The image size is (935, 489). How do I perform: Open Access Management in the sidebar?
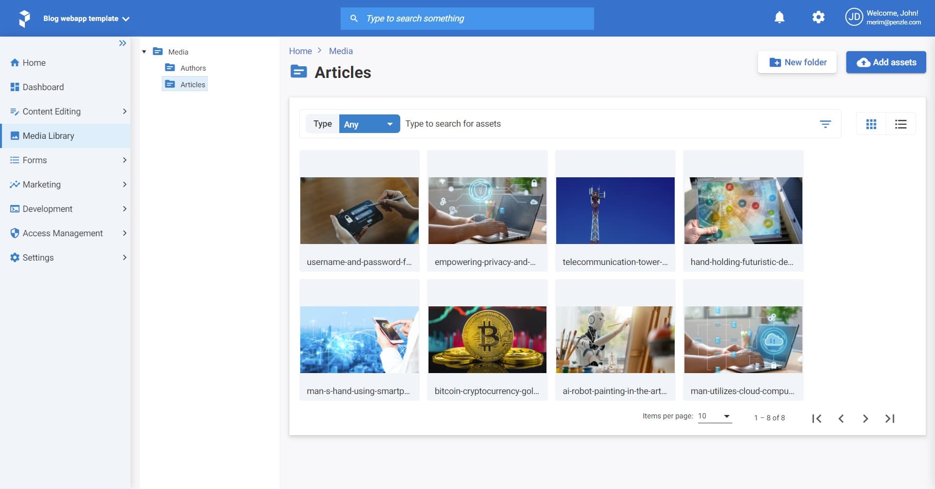coord(62,233)
